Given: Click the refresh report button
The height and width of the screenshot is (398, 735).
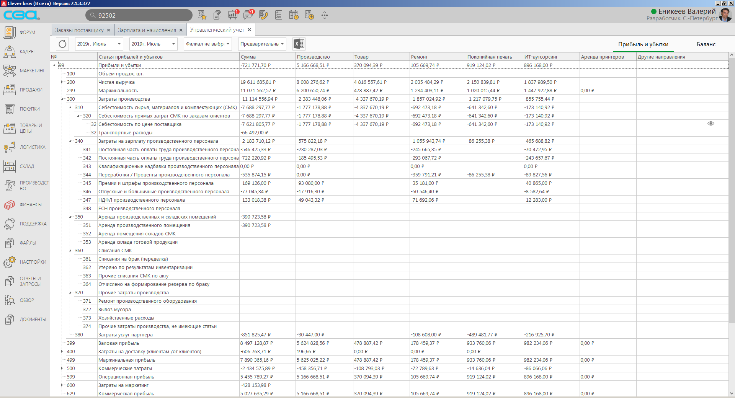Looking at the screenshot, I should (62, 44).
